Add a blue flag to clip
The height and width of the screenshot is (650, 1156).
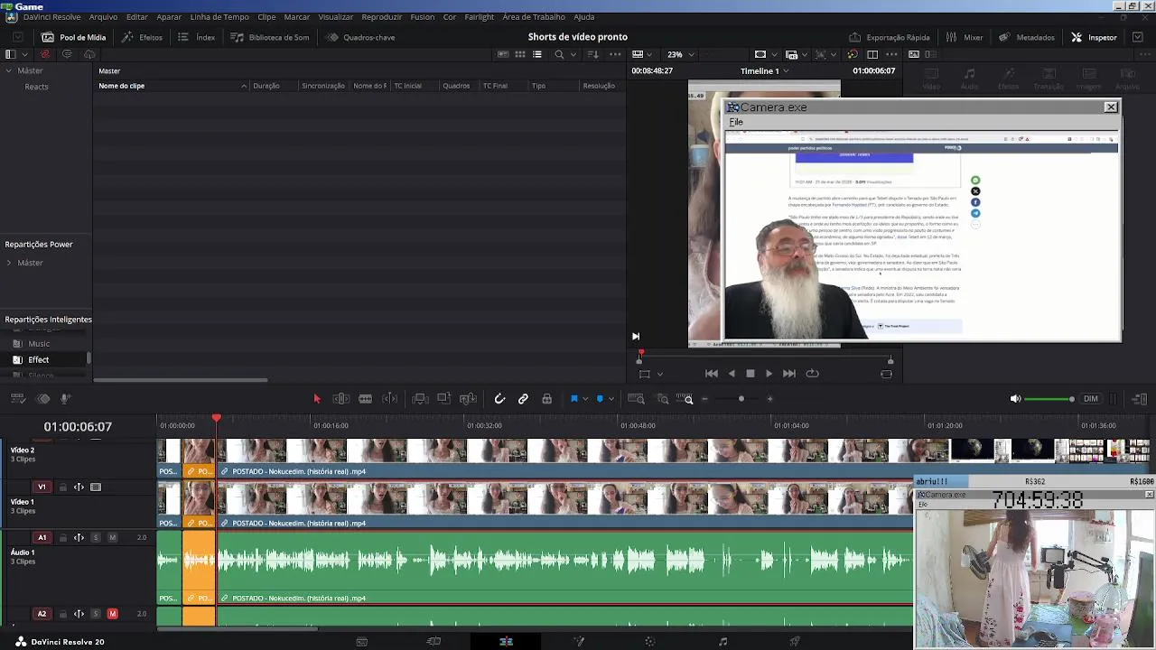[x=573, y=399]
